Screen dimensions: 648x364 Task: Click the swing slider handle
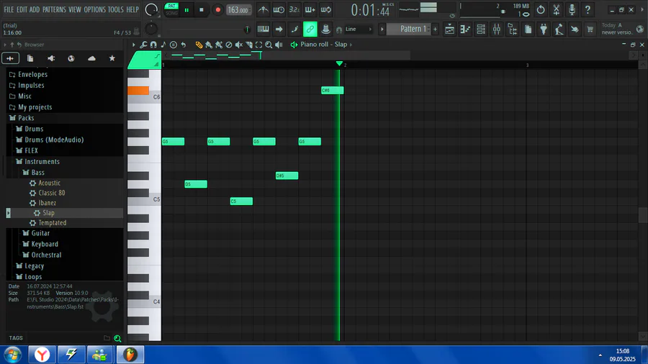(247, 29)
